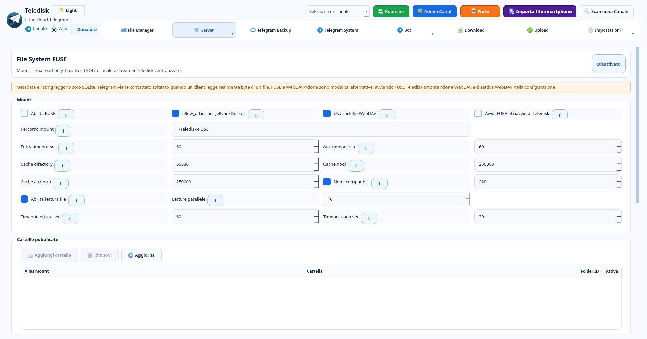Show info for Letture parallele
This screenshot has height=339, width=647.
[215, 200]
